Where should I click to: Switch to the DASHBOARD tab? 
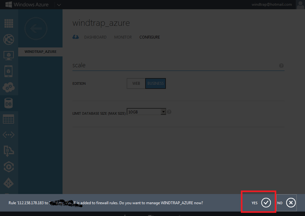(x=95, y=37)
